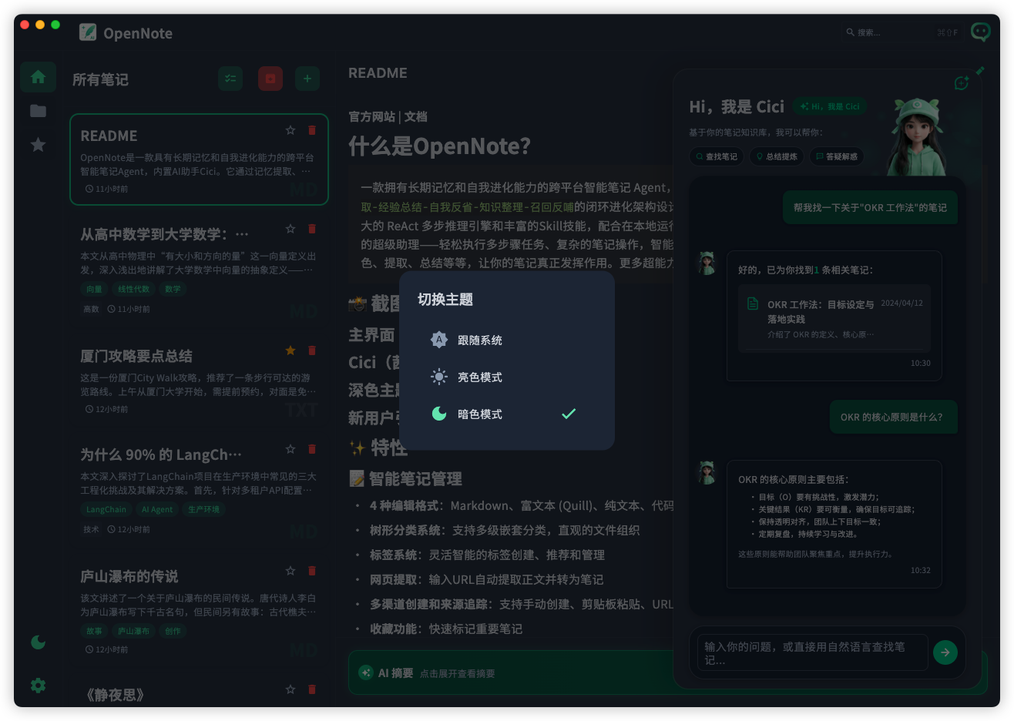Image resolution: width=1014 pixels, height=721 pixels.
Task: Click the 故事 tag
Action: coord(94,631)
